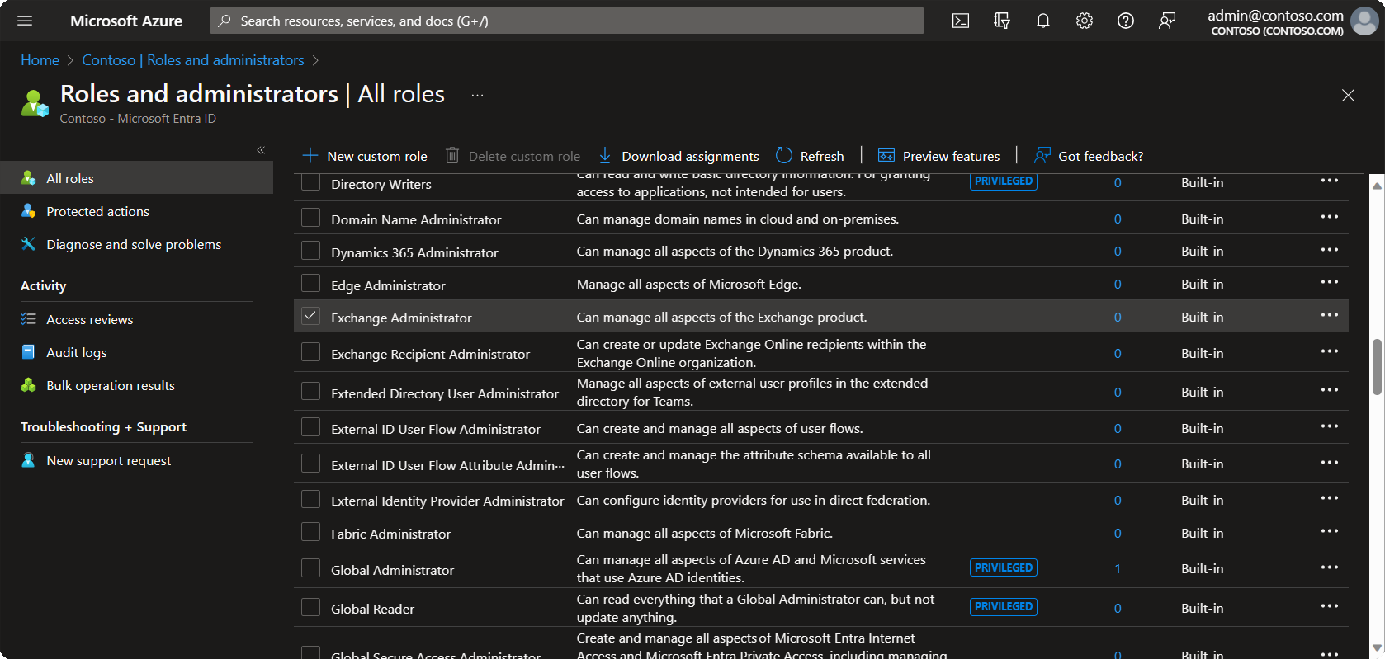Click the Access reviews icon in sidebar
Viewport: 1385px width, 659px height.
click(x=28, y=319)
